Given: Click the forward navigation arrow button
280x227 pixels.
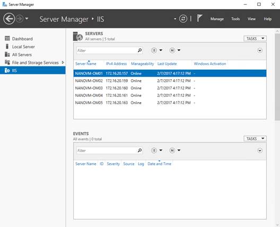Looking at the screenshot, I should [20, 19].
